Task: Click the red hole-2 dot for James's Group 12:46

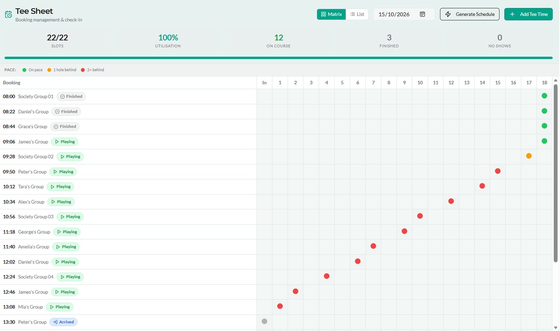Action: click(x=295, y=291)
